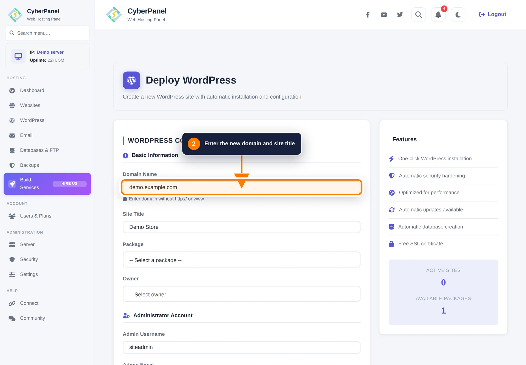Click the Logout link
526x365 pixels.
(493, 14)
